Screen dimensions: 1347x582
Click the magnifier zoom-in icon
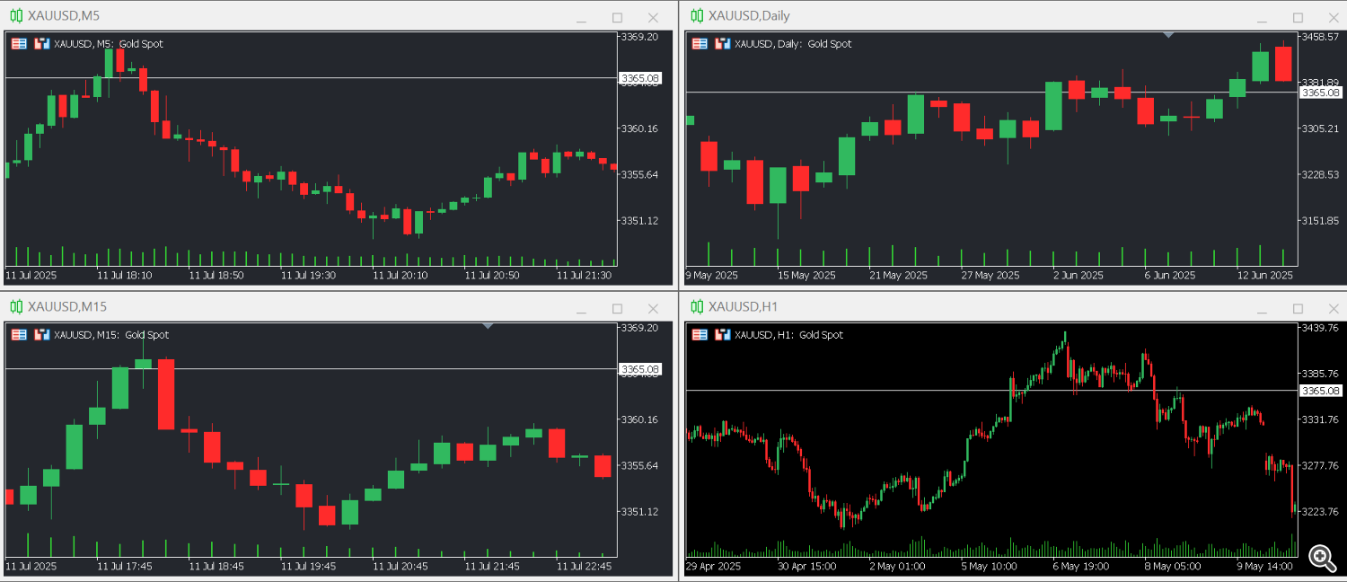[1320, 558]
